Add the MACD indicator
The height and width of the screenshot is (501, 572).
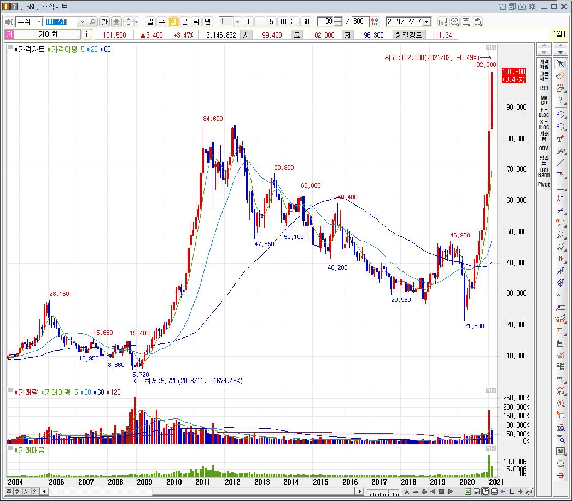(x=544, y=100)
